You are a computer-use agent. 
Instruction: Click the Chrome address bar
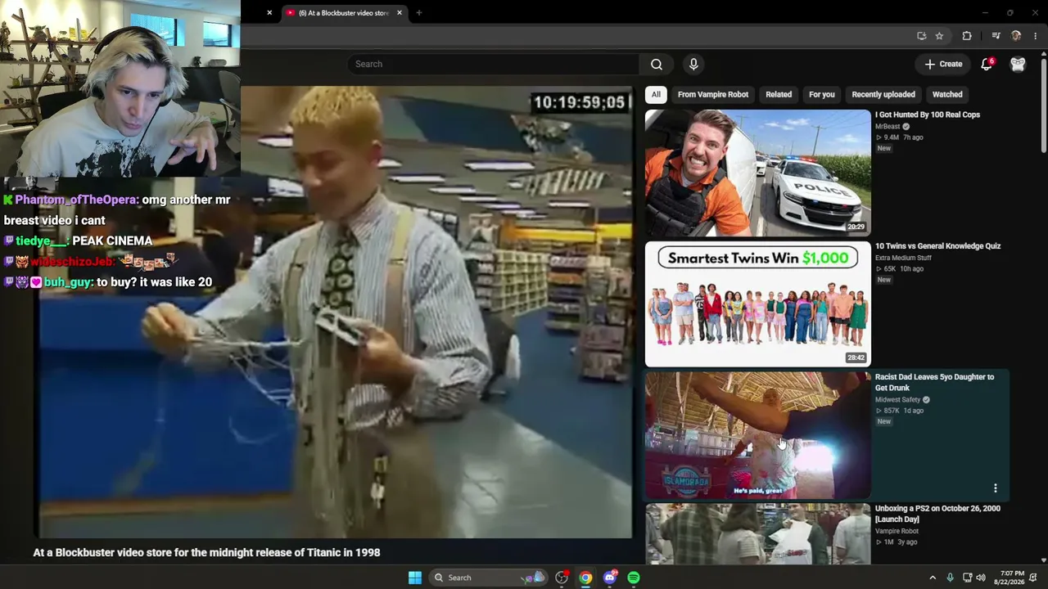pos(573,36)
